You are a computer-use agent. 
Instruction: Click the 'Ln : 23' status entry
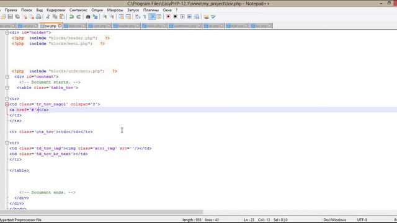click(x=249, y=220)
